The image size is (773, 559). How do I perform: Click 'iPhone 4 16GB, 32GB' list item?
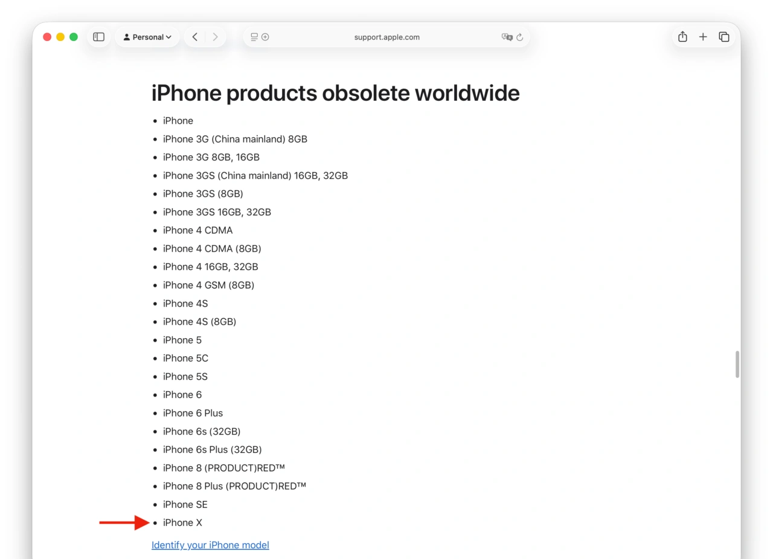(x=210, y=267)
